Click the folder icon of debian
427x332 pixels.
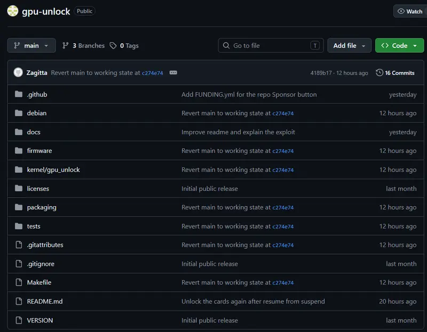point(19,113)
